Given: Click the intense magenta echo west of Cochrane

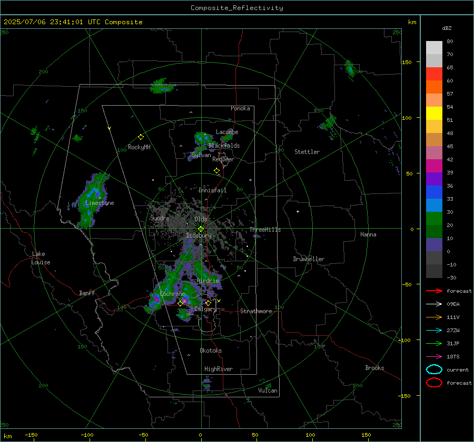Looking at the screenshot, I should pos(156,299).
